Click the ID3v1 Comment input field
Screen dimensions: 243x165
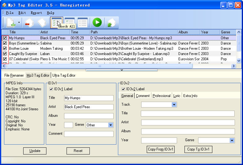[89, 134]
